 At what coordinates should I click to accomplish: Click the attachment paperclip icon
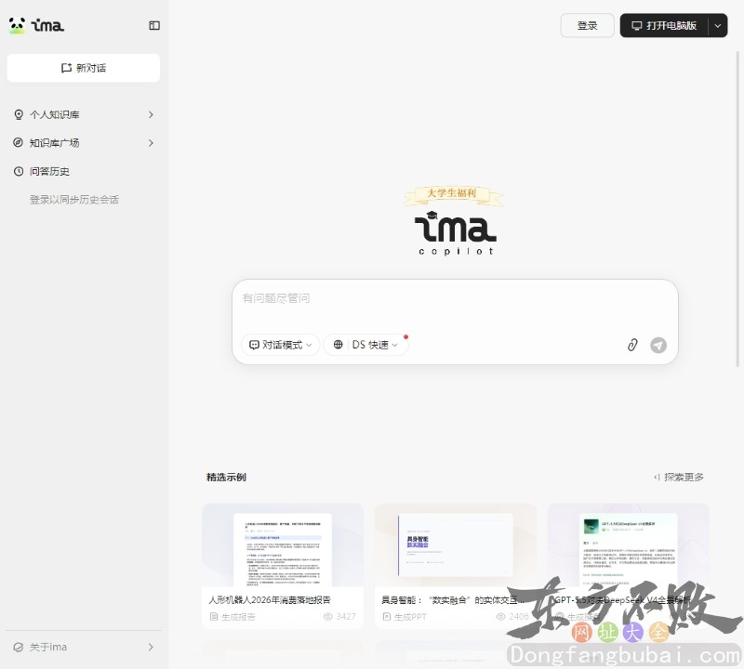pyautogui.click(x=632, y=345)
